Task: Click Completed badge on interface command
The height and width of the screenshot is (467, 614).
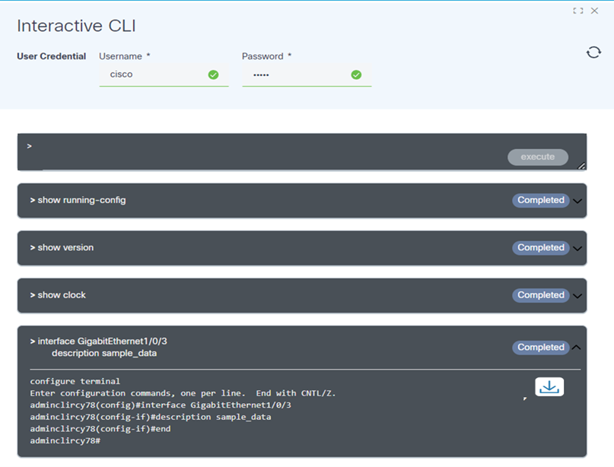Action: pos(541,348)
